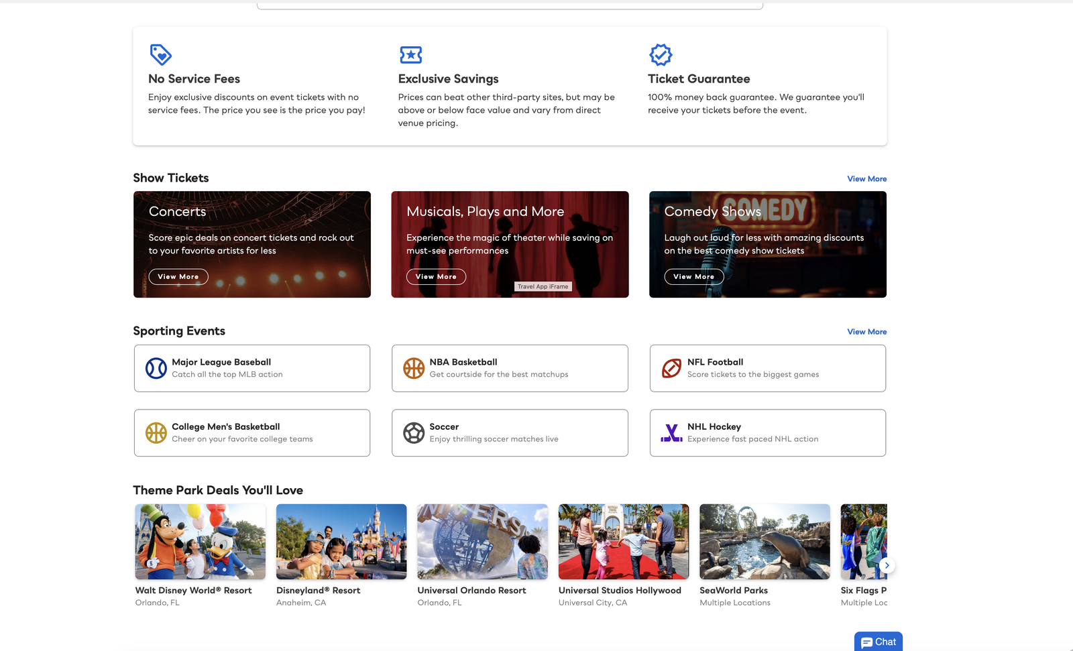Click the Concerts card heading

pos(178,211)
